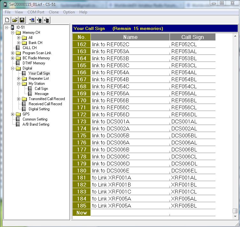
Task: Click the Save floppy disk icon
Action: coord(22,20)
